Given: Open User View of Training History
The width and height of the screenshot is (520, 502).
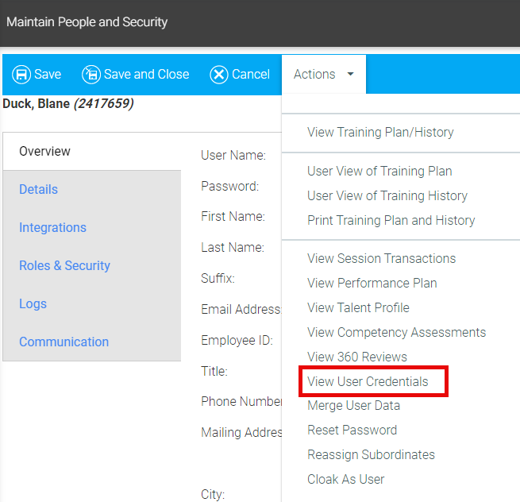Looking at the screenshot, I should coord(387,195).
